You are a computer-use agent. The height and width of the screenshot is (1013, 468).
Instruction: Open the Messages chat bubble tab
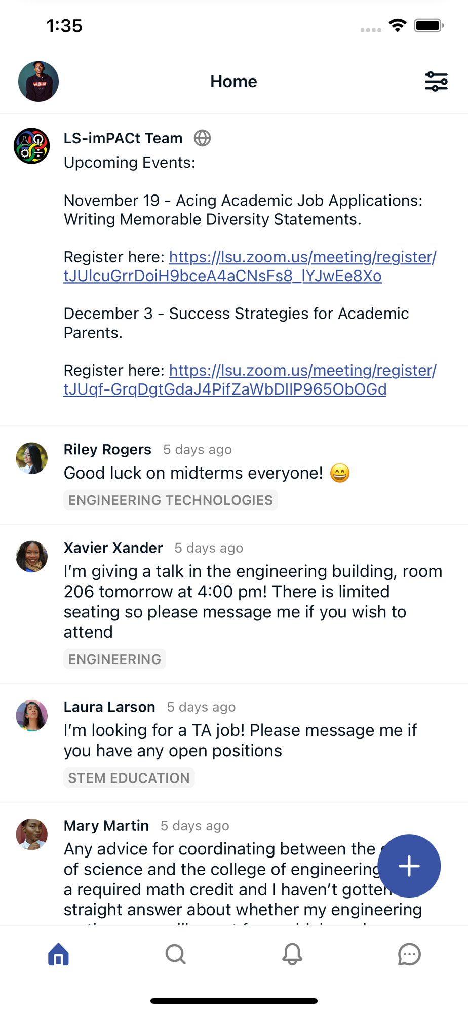tap(409, 954)
